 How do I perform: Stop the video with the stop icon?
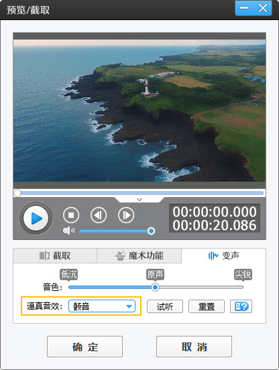71,215
